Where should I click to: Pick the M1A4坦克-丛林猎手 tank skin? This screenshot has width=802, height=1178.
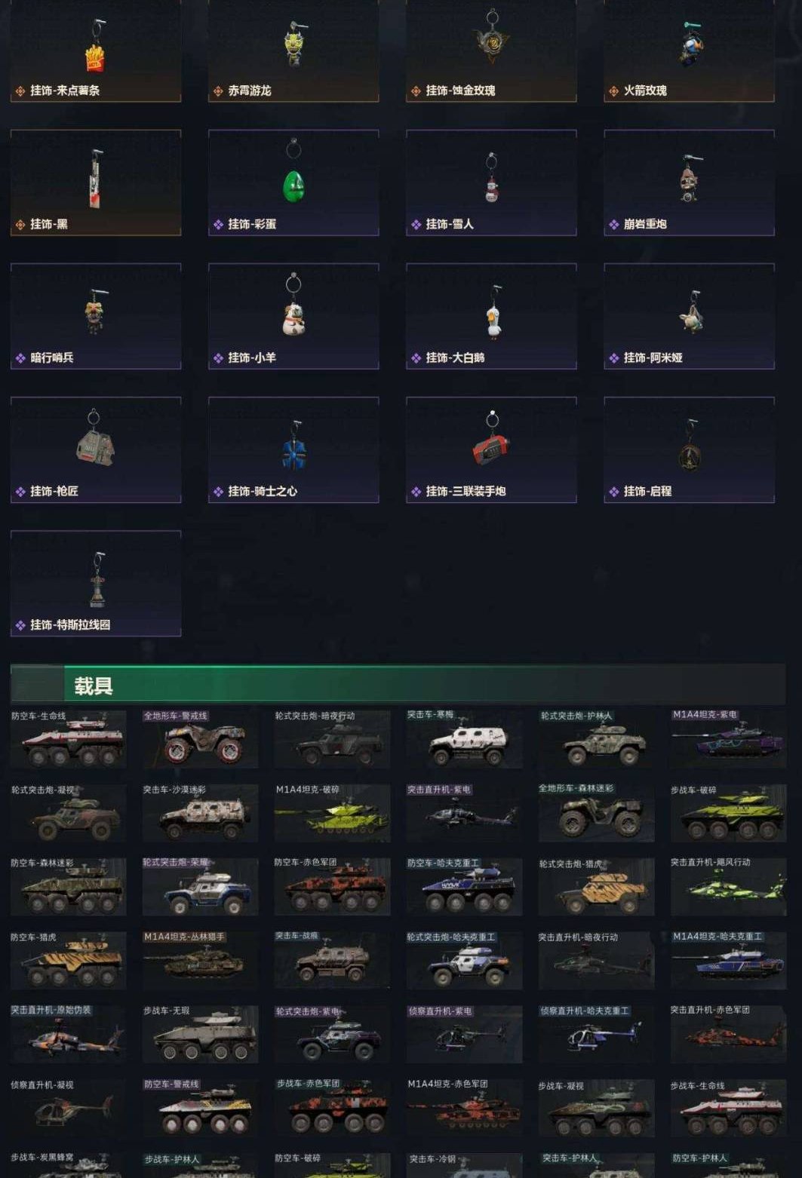201,961
